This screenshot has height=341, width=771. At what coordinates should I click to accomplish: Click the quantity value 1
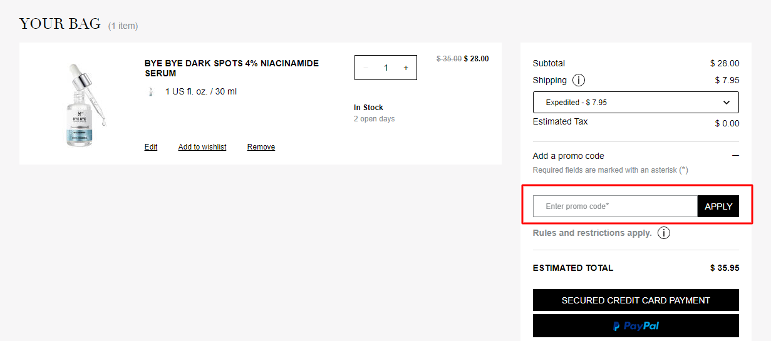(x=386, y=68)
